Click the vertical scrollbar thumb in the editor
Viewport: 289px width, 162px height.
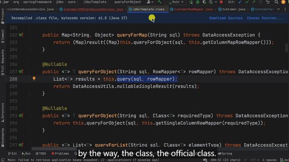click(x=286, y=48)
